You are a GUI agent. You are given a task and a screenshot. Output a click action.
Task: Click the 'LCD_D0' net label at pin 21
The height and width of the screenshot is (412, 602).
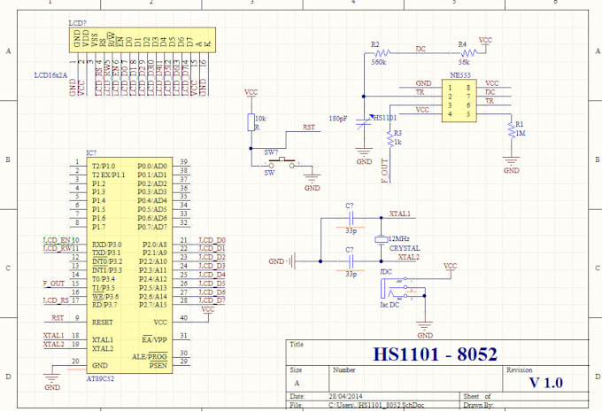click(x=212, y=240)
